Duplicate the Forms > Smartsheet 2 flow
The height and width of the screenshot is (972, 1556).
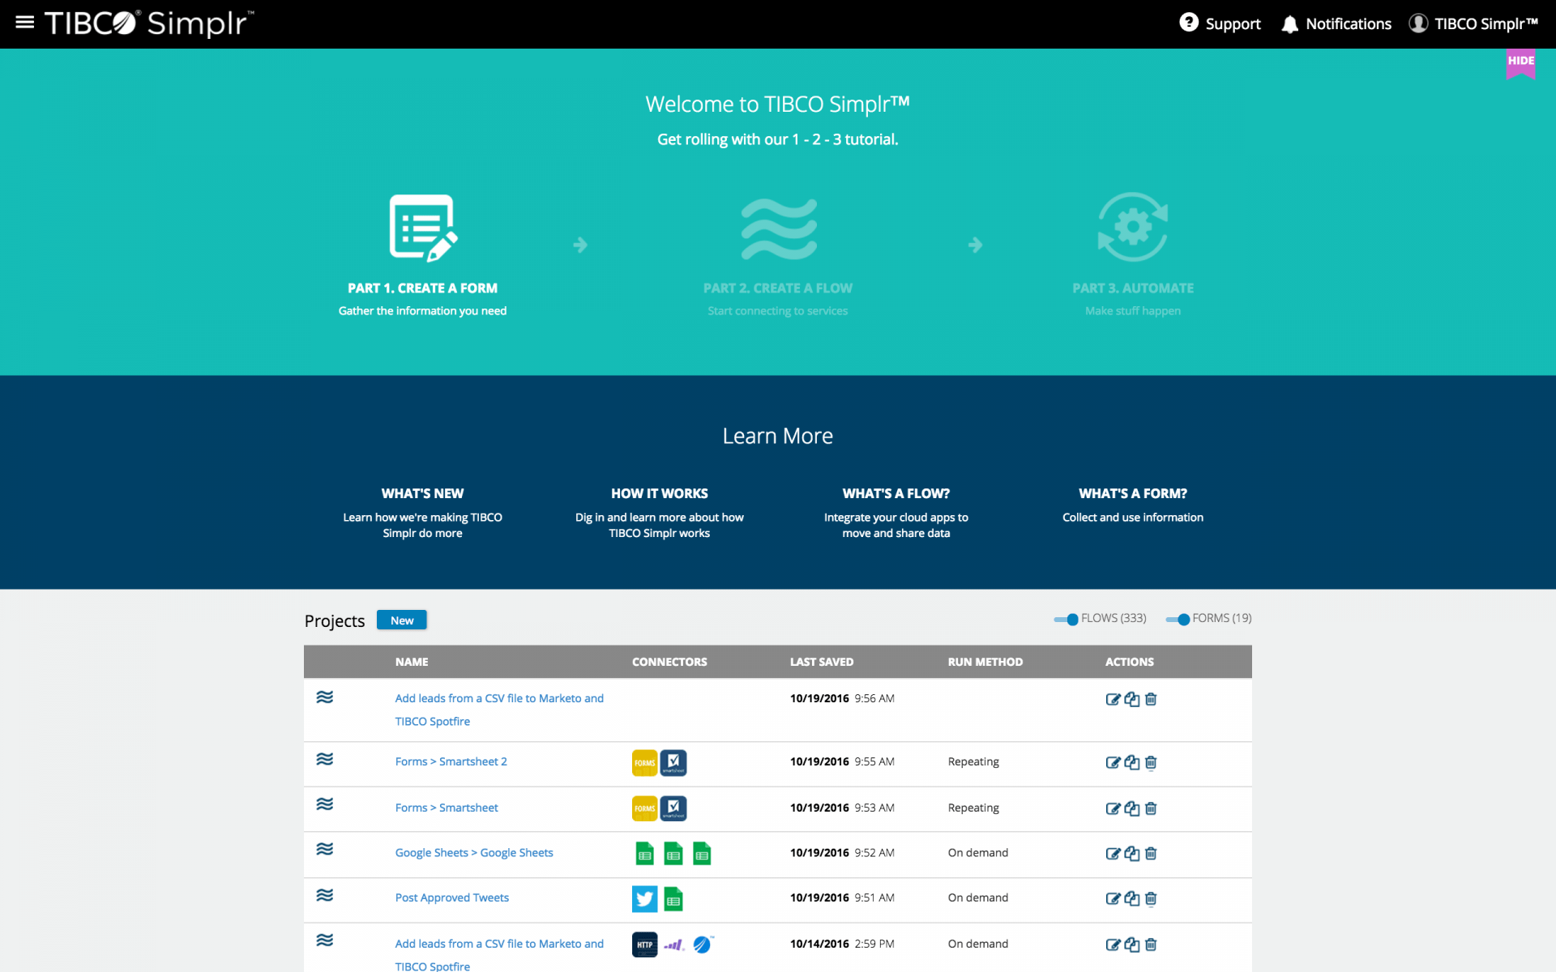1131,762
